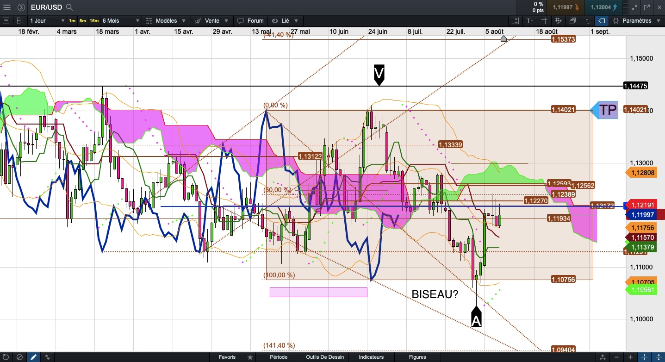The width and height of the screenshot is (665, 362).
Task: Select the text size (Tt) tool
Action: pyautogui.click(x=530, y=21)
